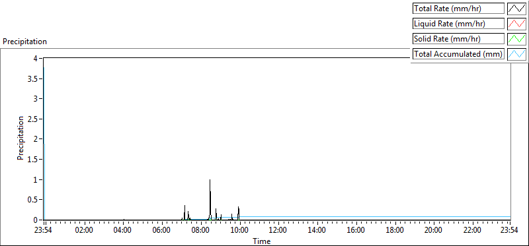Click the Total Rate black line icon

pos(516,9)
